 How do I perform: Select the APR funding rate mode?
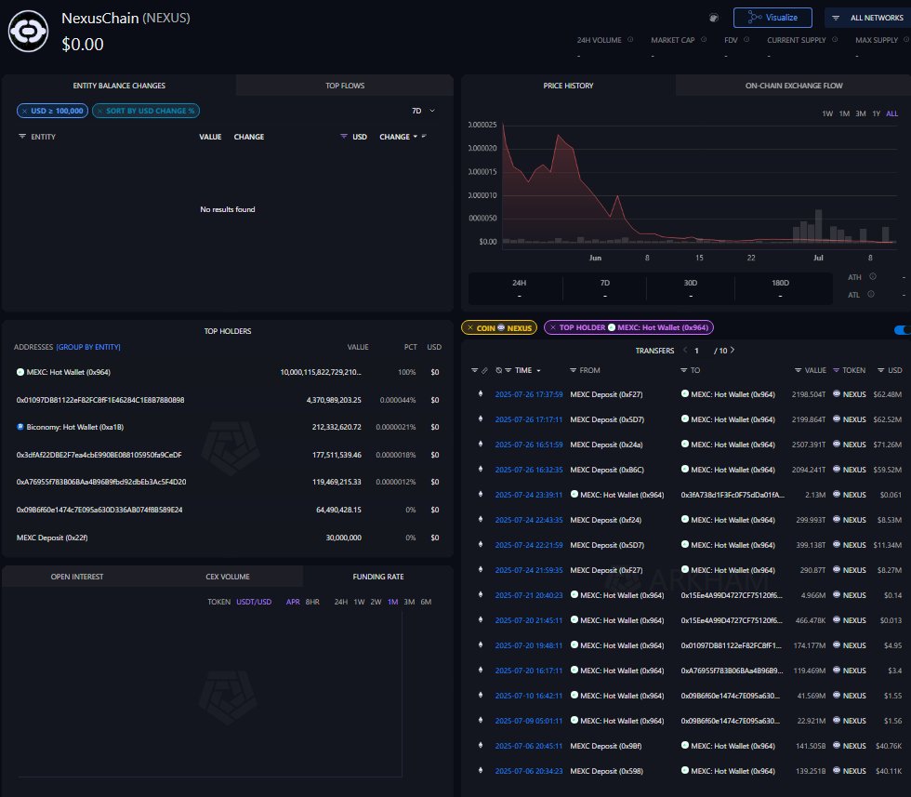[x=293, y=602]
